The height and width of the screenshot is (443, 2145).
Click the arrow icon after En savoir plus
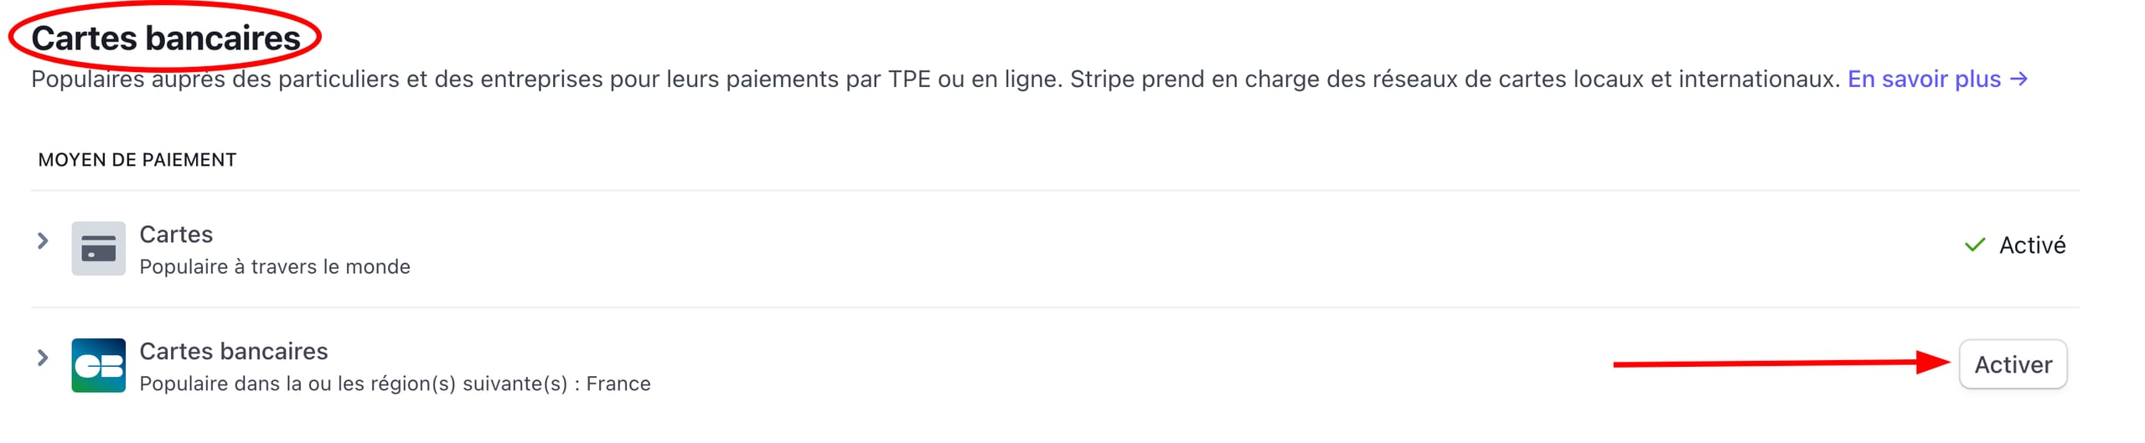[x=2019, y=80]
